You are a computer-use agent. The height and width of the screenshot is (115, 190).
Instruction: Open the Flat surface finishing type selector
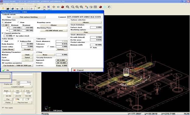[x=29, y=17]
